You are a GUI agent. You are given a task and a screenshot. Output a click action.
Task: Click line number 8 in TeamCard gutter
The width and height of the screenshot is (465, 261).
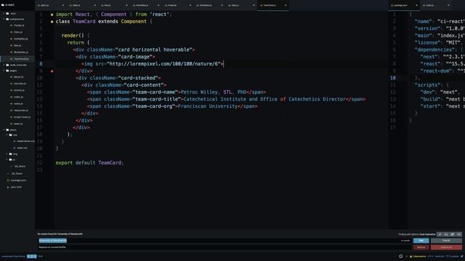pyautogui.click(x=41, y=64)
